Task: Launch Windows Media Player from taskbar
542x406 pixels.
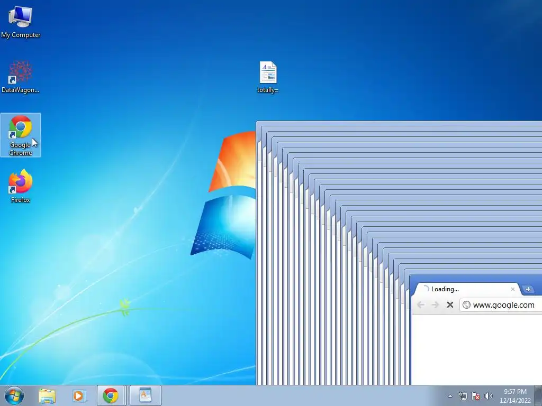Action: pos(79,395)
